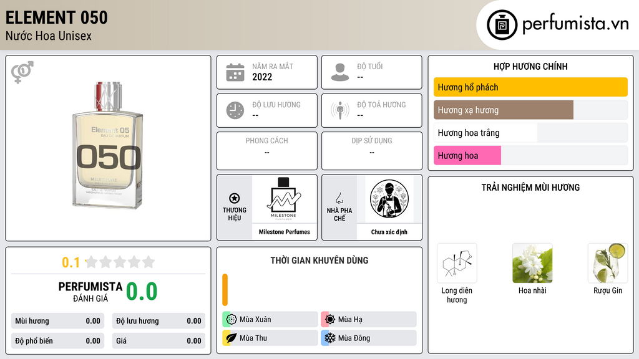This screenshot has width=639, height=359.
Task: Click the ELEMENT 050 title
Action: pos(57,17)
